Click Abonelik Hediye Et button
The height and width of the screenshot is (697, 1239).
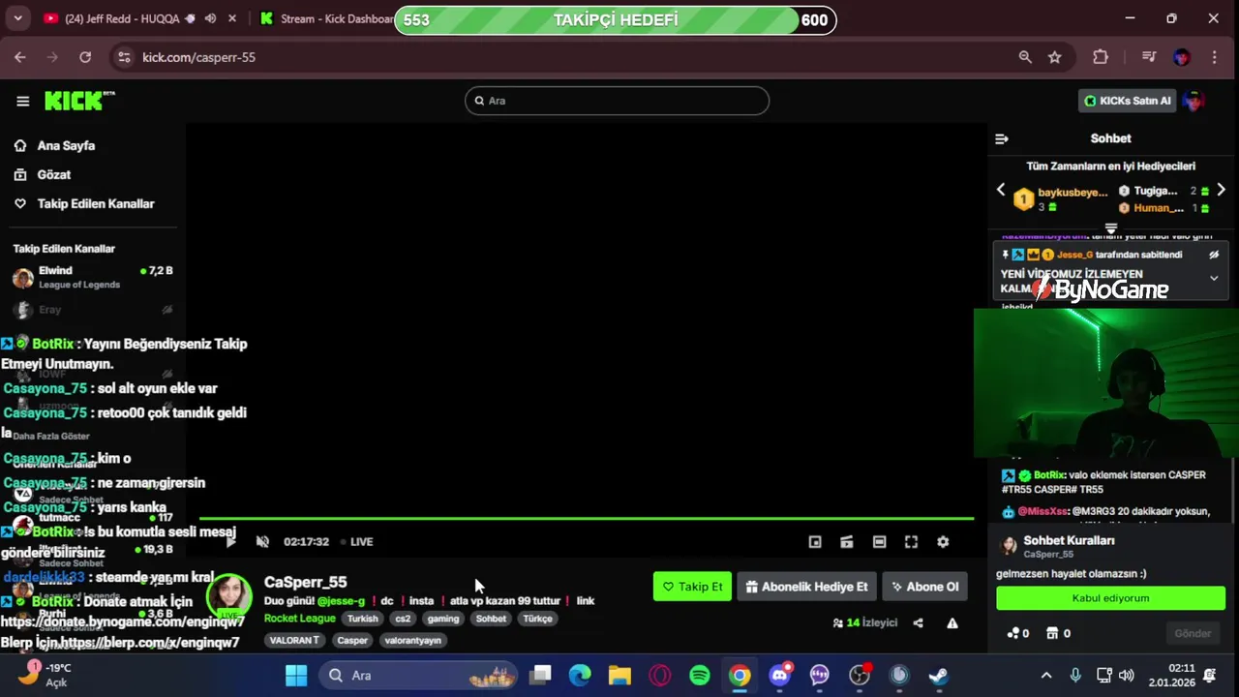point(806,587)
